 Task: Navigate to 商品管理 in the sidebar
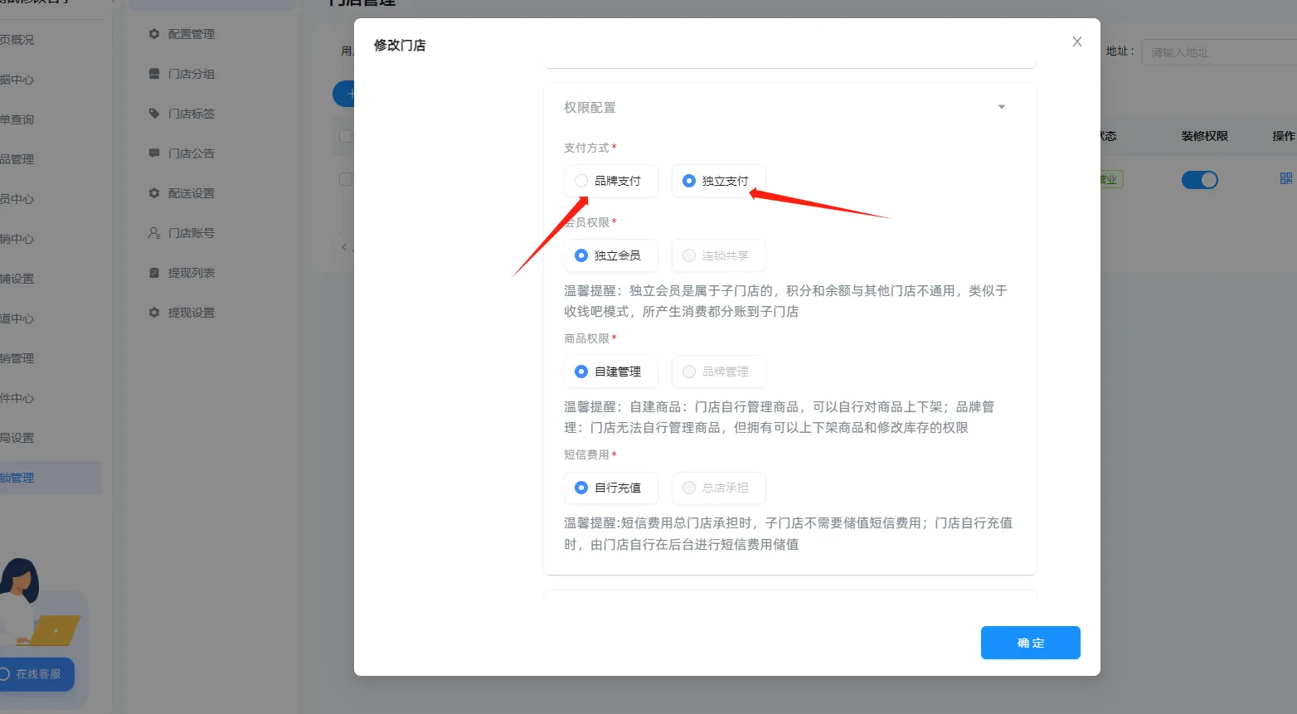17,158
